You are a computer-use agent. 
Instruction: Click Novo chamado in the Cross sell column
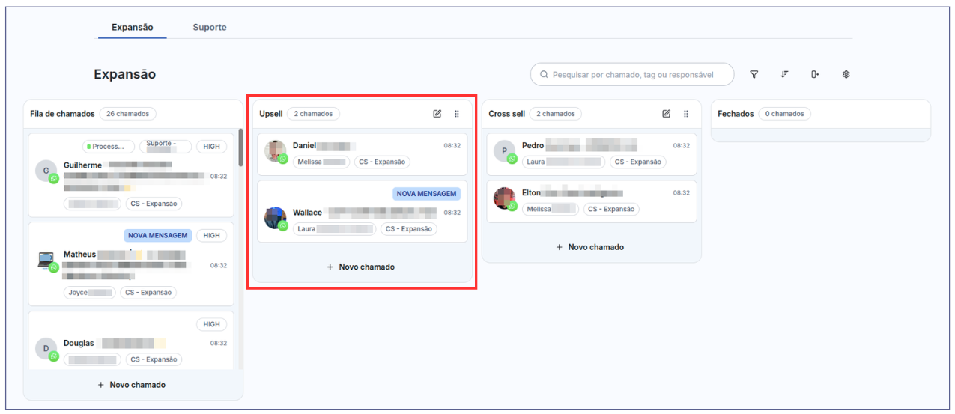tap(590, 247)
